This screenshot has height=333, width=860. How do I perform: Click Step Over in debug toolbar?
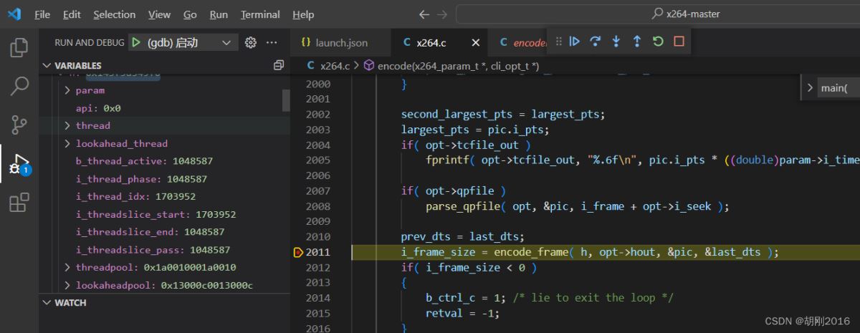click(x=595, y=42)
